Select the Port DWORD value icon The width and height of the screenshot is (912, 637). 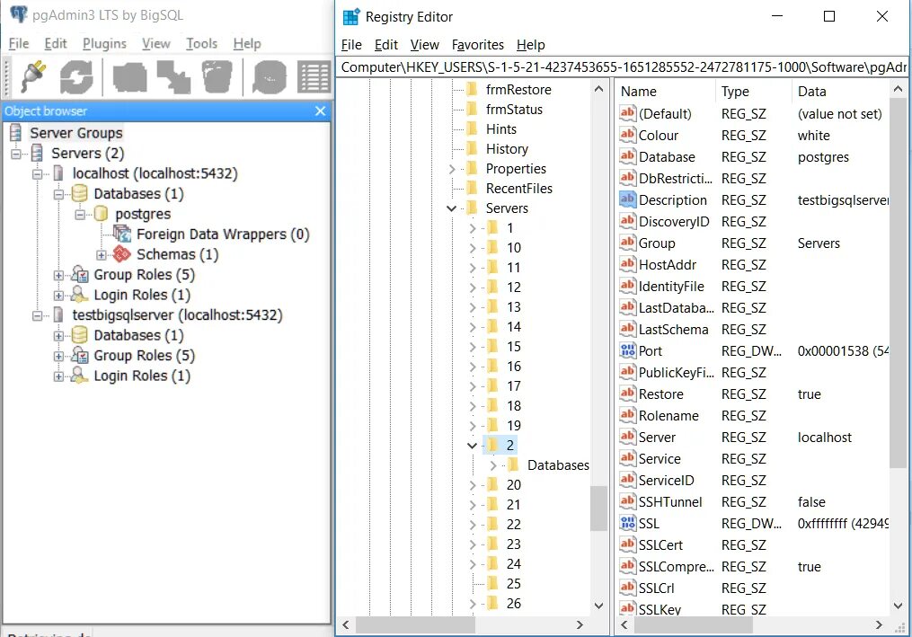click(627, 350)
